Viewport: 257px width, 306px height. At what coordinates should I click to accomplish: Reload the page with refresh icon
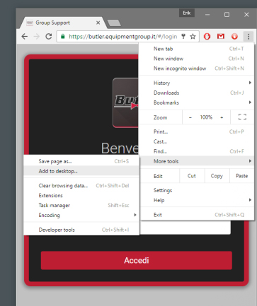[x=49, y=37]
